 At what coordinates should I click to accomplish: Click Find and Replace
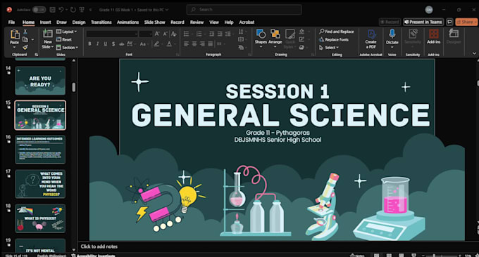click(x=337, y=32)
